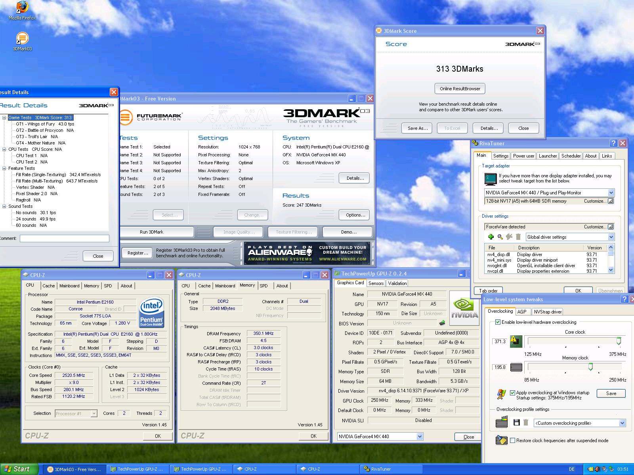Toggle Apply overclocking at Windows startup checkbox
The width and height of the screenshot is (634, 475).
[x=512, y=393]
